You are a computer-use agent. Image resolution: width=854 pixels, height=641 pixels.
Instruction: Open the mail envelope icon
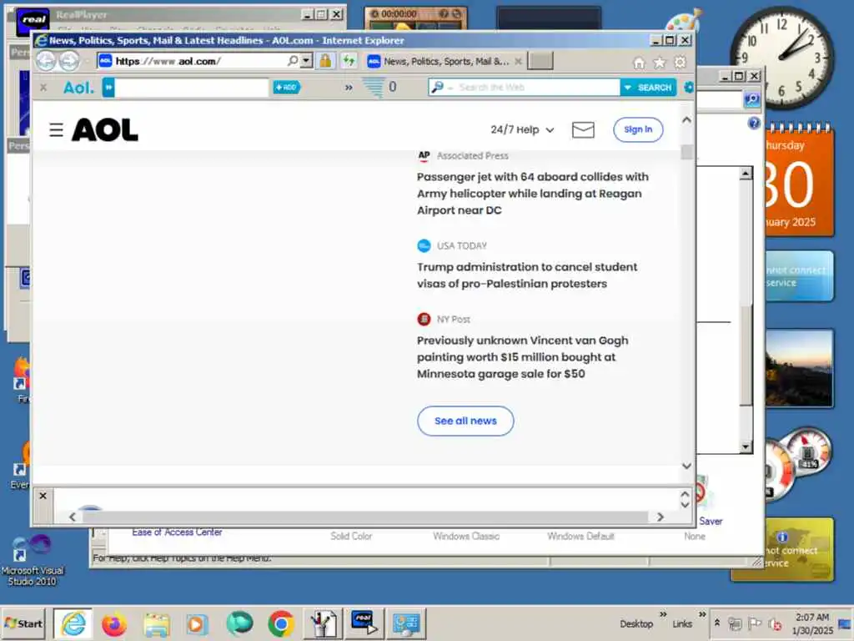tap(583, 129)
